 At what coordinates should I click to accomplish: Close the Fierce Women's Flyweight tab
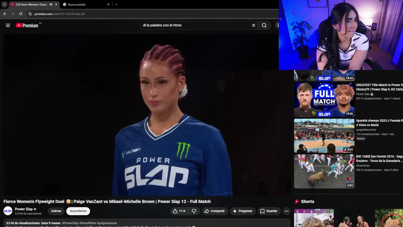point(56,4)
